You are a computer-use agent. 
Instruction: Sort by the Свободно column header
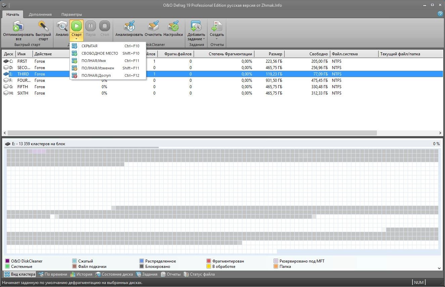(307, 54)
